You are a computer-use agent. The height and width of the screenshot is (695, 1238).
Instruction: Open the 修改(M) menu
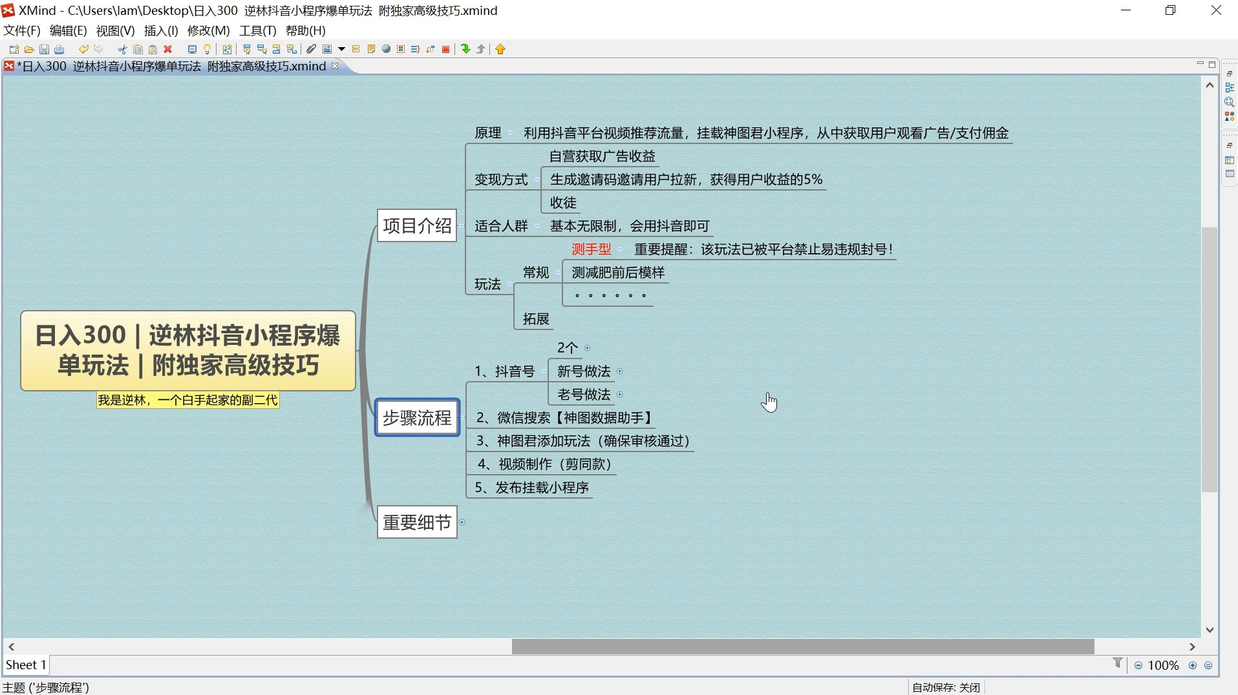tap(207, 30)
